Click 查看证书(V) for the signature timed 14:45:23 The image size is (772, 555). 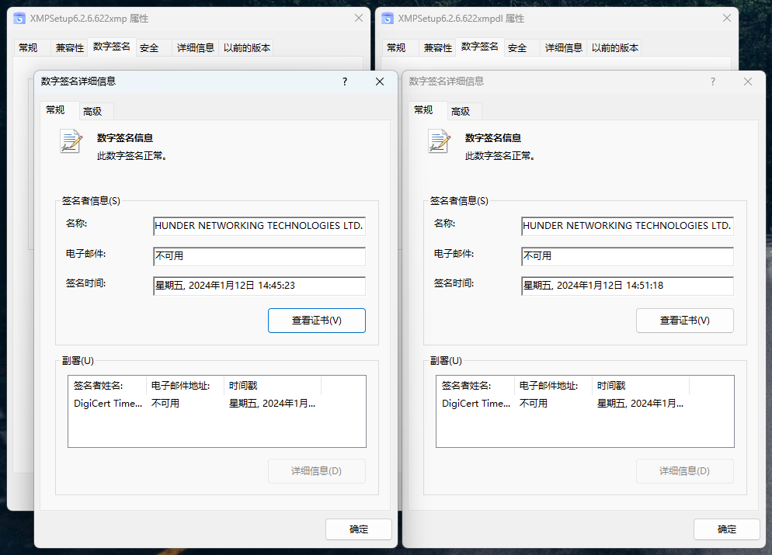[316, 321]
